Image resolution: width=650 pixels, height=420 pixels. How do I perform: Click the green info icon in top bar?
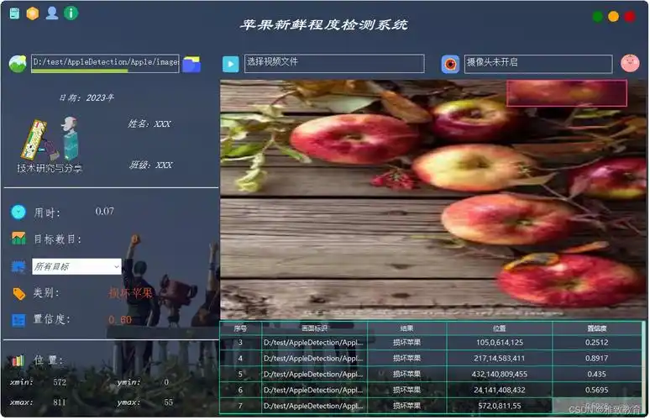coord(71,13)
